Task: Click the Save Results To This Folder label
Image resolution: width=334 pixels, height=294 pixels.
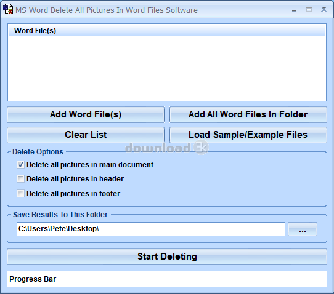Action: point(60,215)
